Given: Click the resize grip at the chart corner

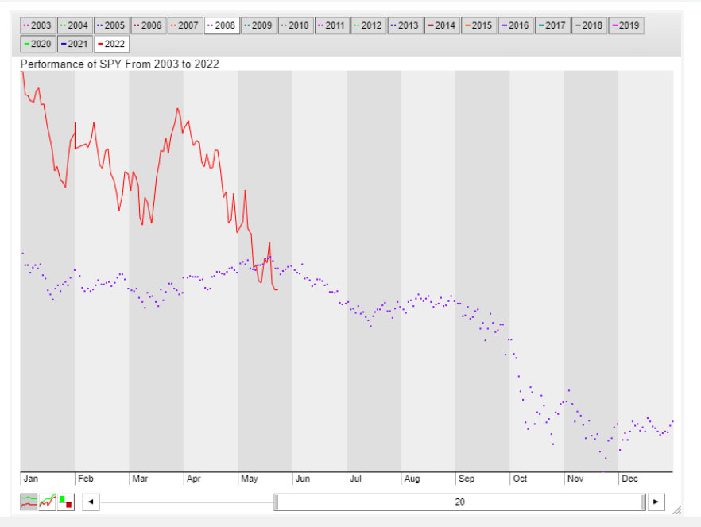Looking at the screenshot, I should coord(677,510).
